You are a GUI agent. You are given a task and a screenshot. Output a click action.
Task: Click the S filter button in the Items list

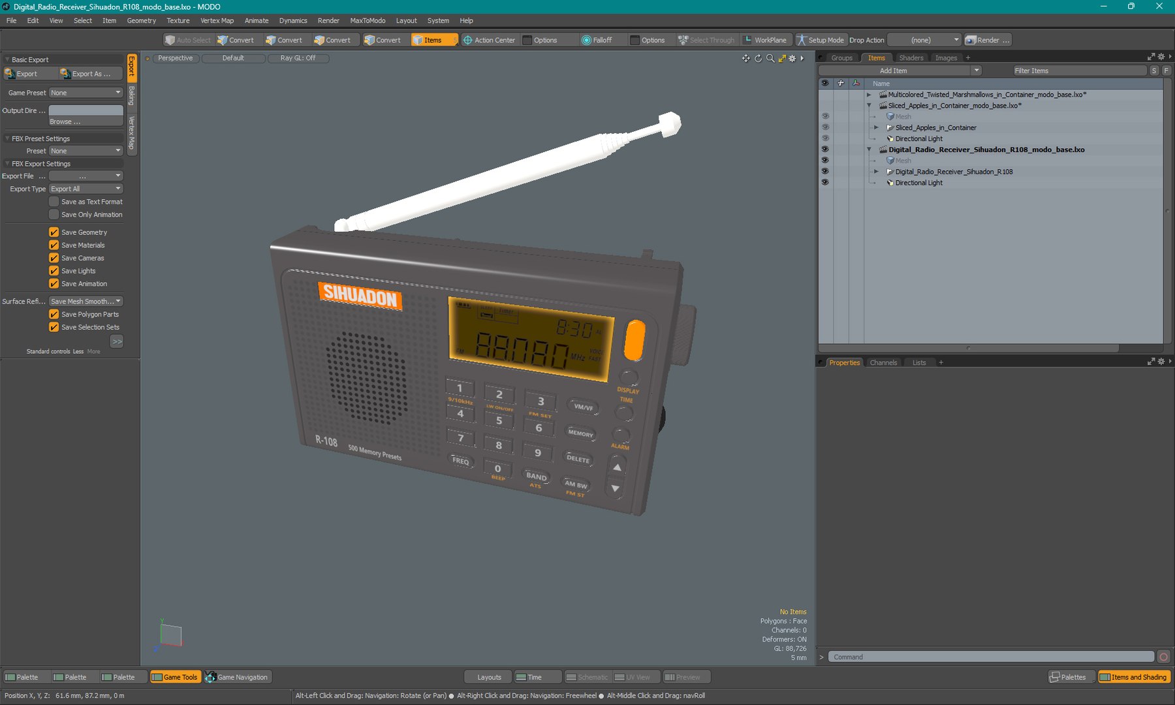1154,70
